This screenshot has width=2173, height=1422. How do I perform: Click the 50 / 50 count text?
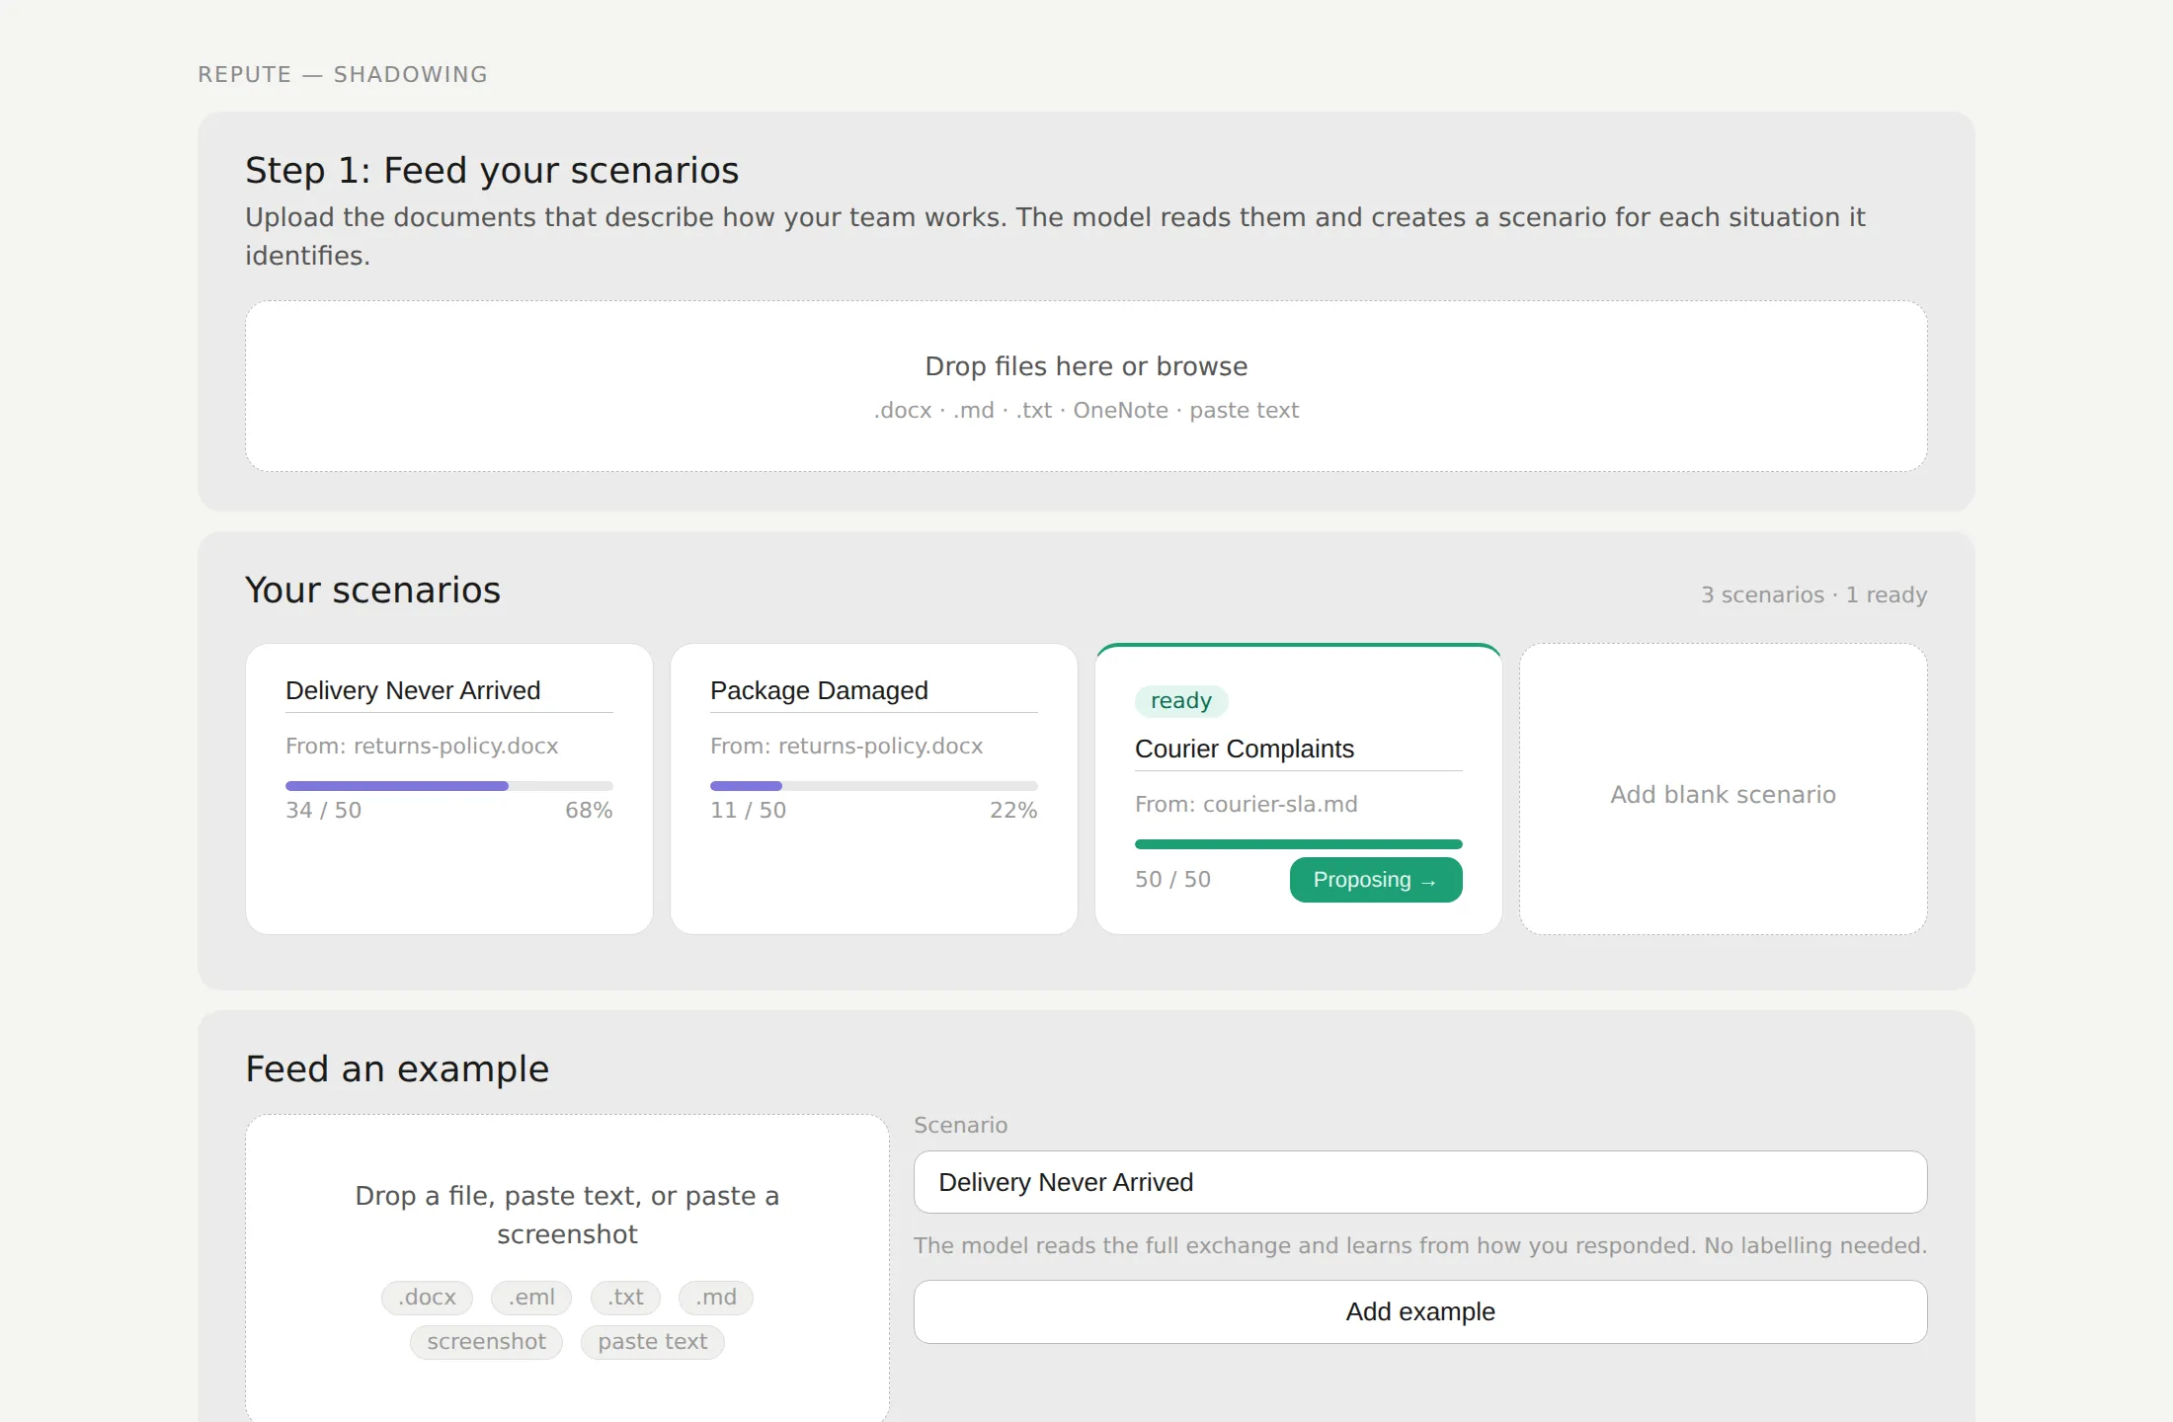pos(1173,879)
